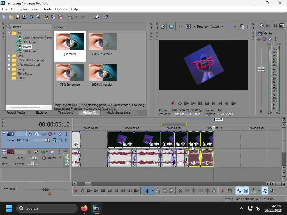Select the Zoom Edit Tool

(171, 191)
